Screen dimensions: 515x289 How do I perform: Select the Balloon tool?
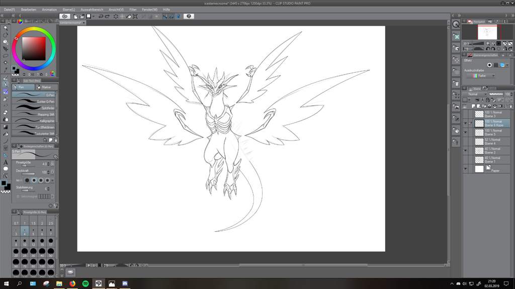(x=6, y=169)
